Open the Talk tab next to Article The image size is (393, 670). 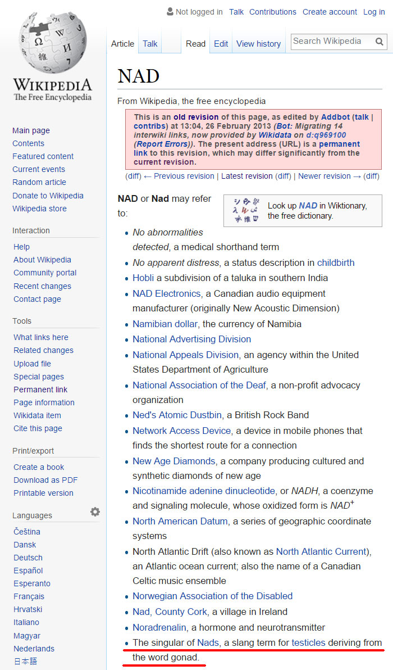[x=150, y=44]
